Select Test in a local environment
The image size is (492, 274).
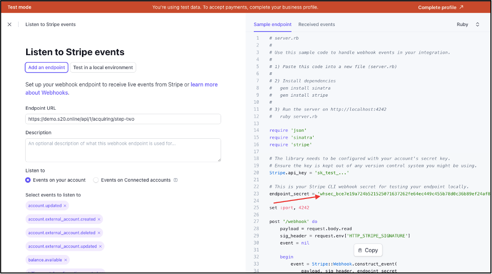click(103, 68)
